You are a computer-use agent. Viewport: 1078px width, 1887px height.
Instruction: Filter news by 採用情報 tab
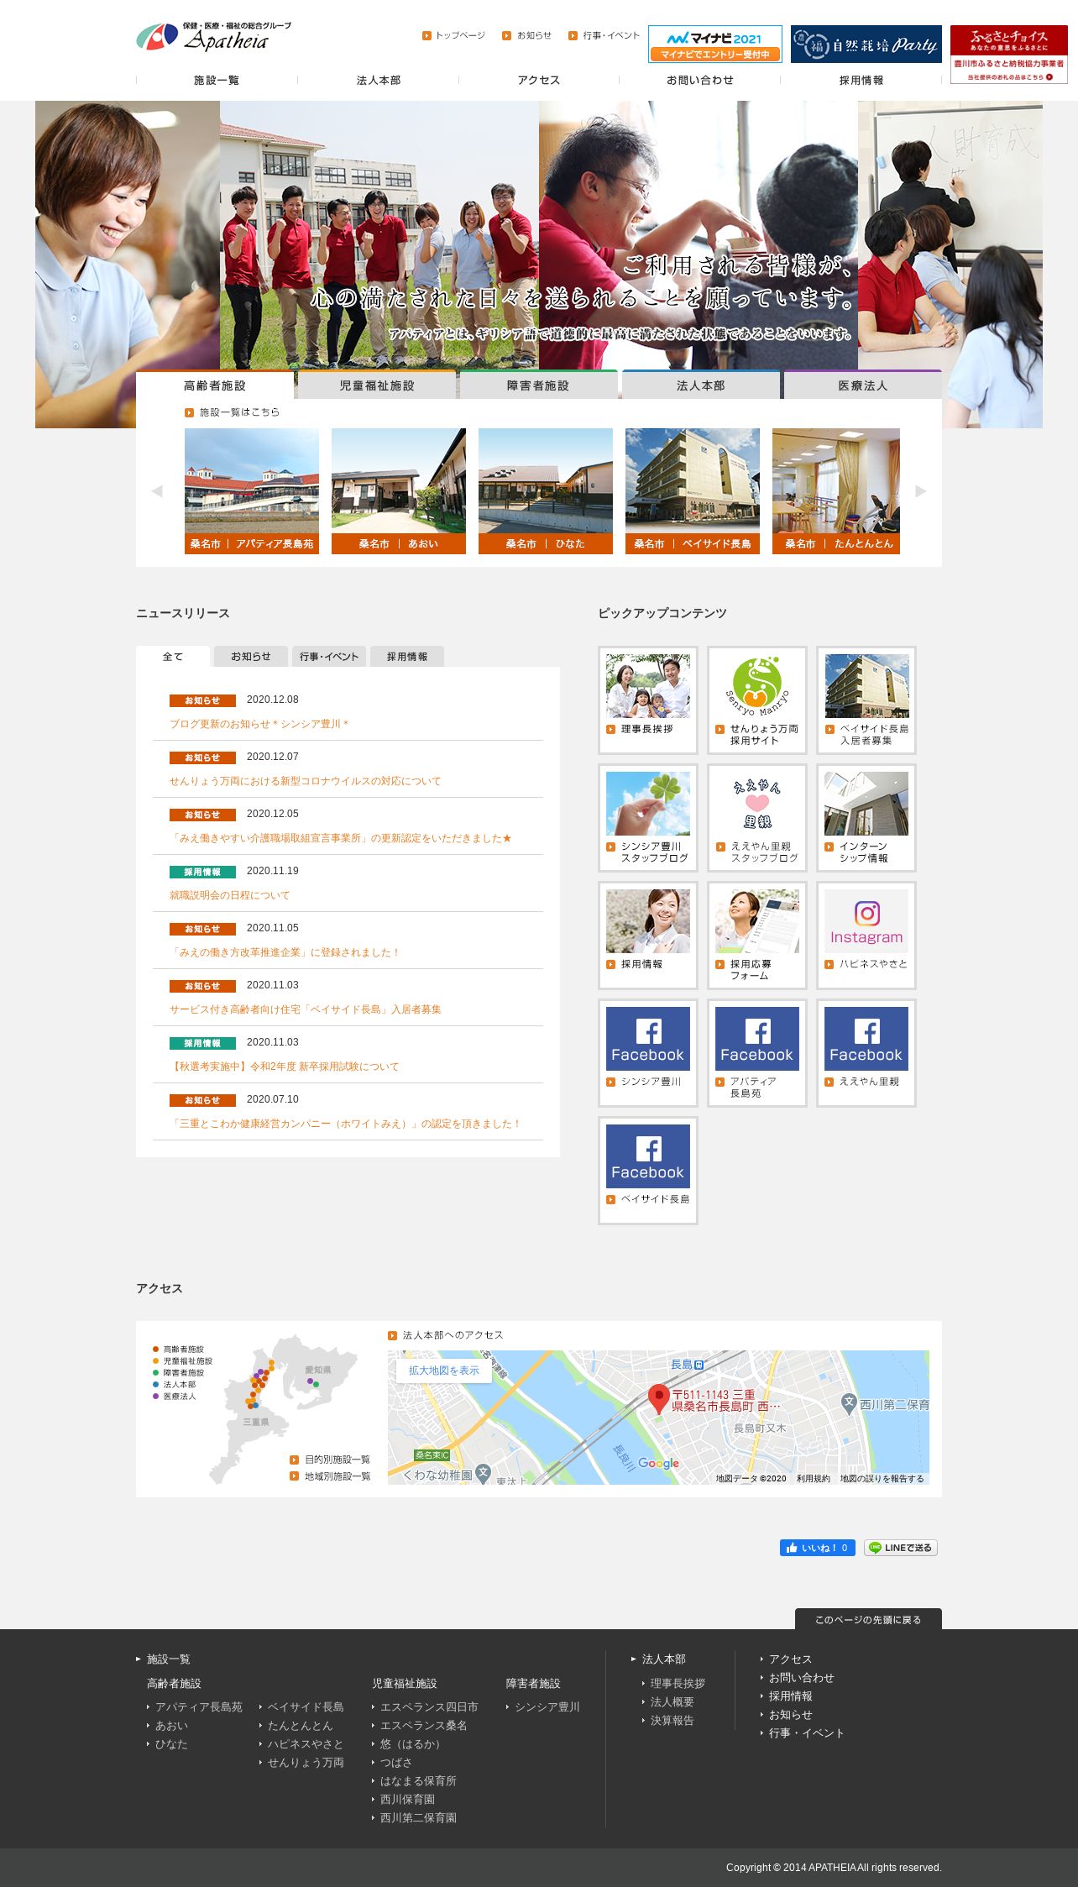pos(406,656)
